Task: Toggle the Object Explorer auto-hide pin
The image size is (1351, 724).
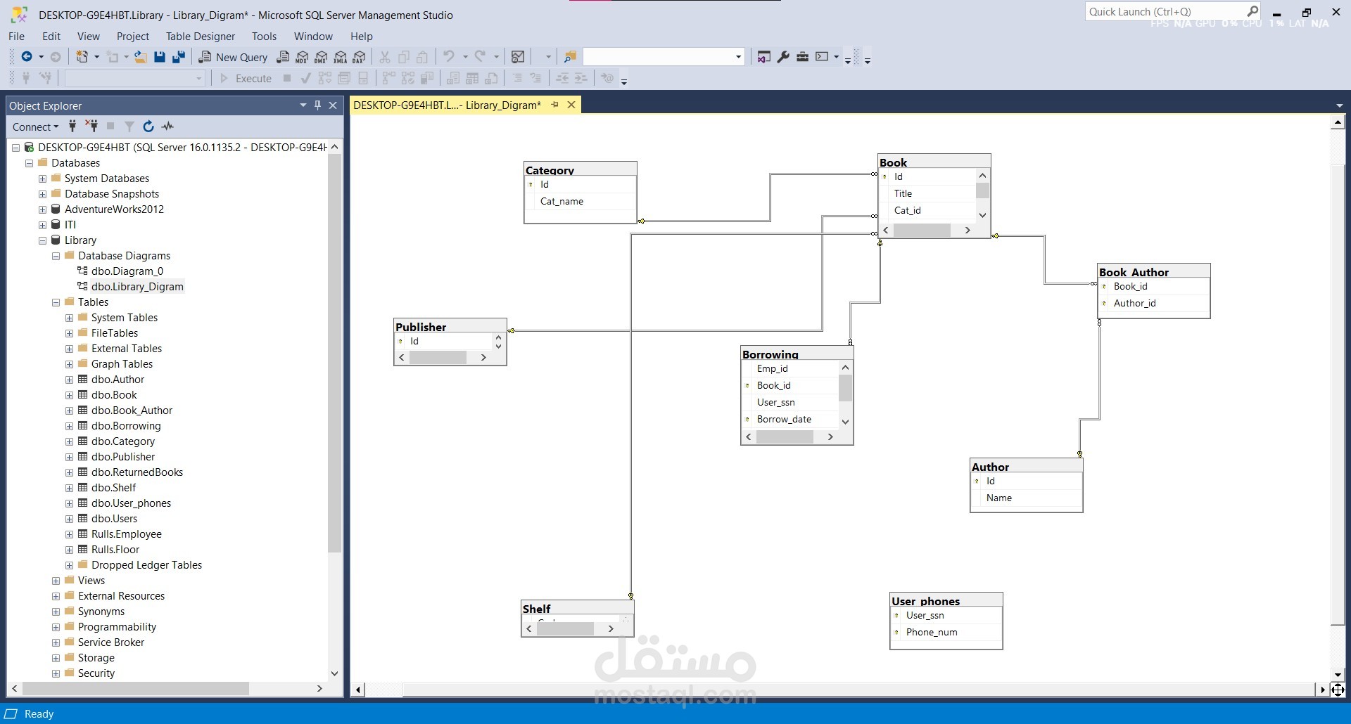Action: pyautogui.click(x=317, y=105)
